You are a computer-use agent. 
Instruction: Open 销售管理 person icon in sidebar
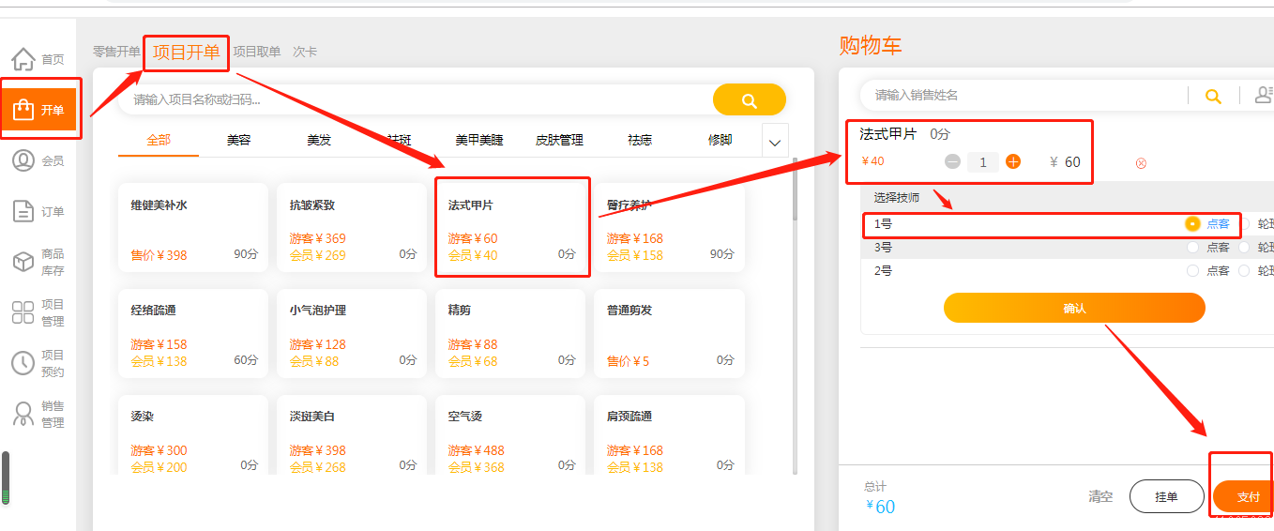tap(23, 414)
